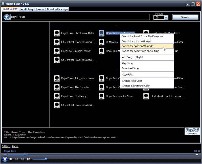Choose Copy URL from context menu

[147, 75]
